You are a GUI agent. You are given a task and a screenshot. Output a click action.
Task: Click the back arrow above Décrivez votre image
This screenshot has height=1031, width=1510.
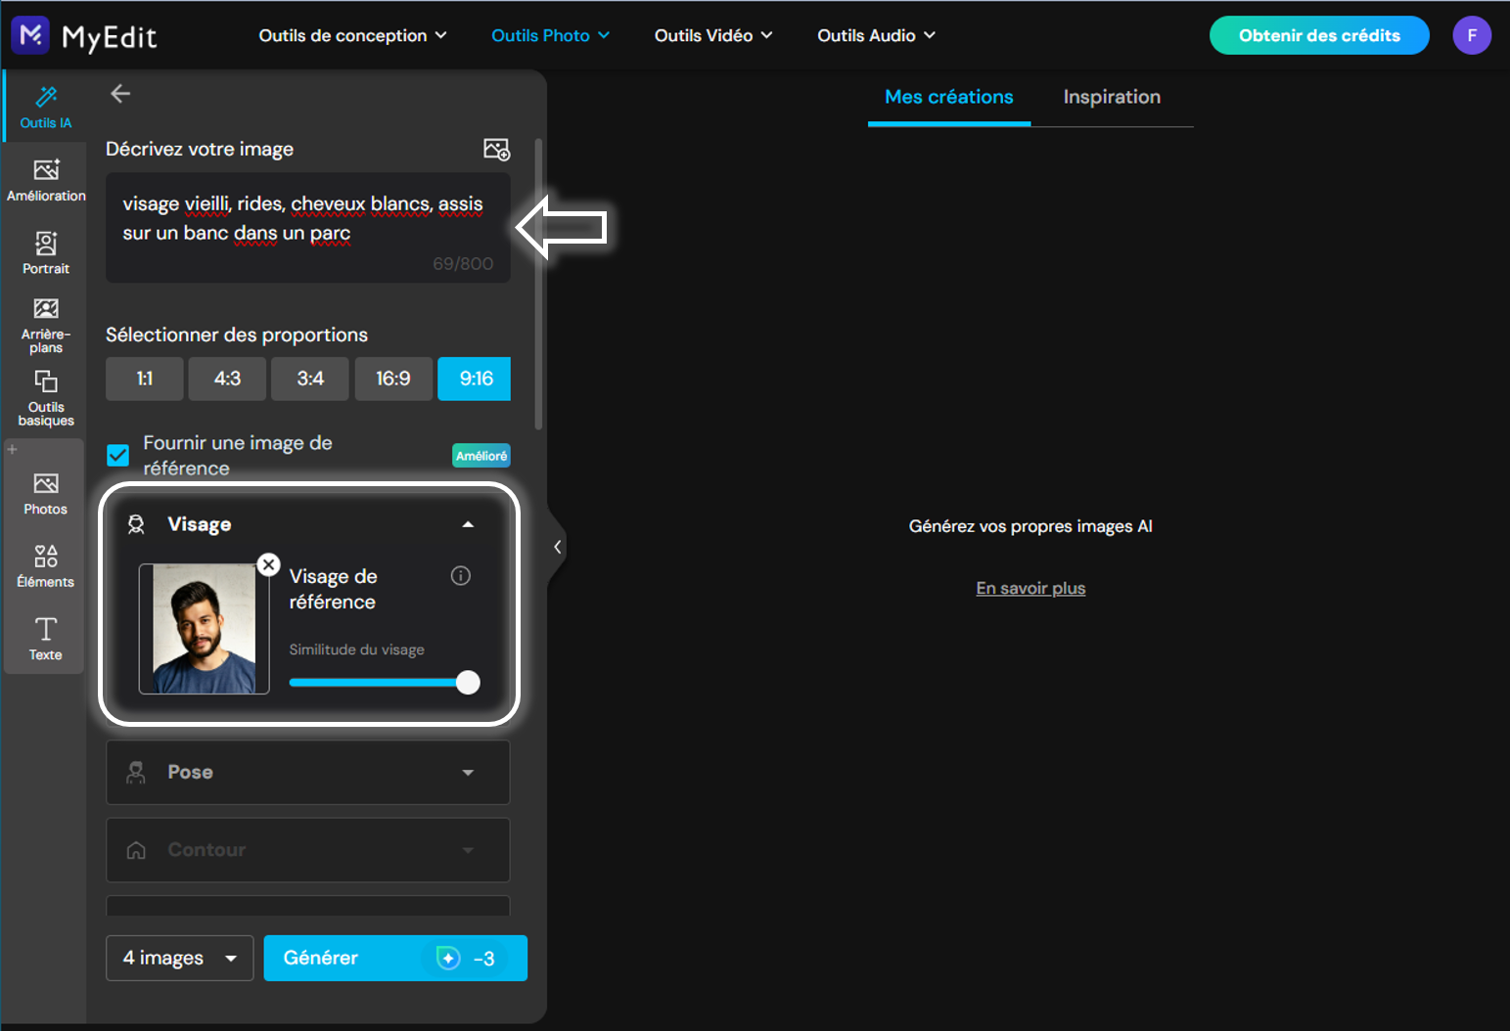[120, 94]
